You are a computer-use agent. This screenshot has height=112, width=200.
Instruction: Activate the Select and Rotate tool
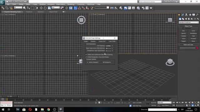45,8
